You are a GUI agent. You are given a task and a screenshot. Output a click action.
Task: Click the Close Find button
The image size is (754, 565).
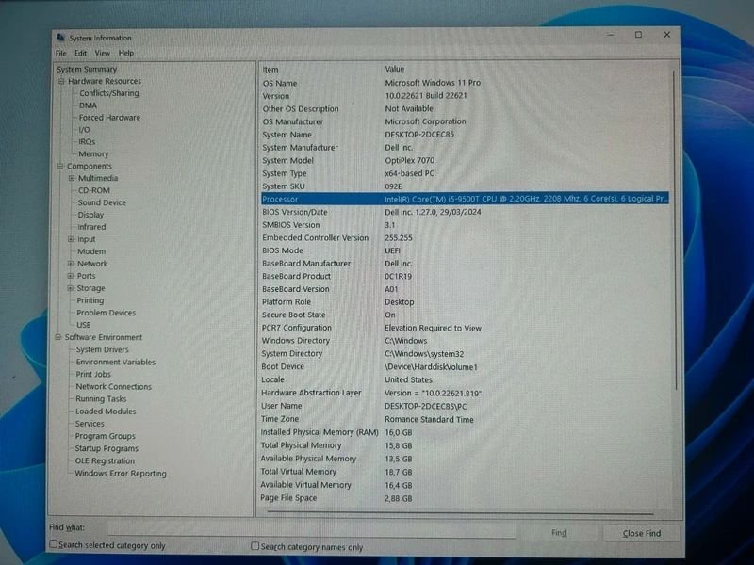(x=641, y=533)
